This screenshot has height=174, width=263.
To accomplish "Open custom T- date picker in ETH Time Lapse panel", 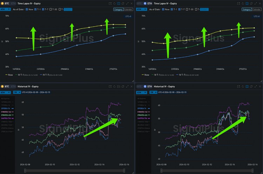I will (204, 9).
